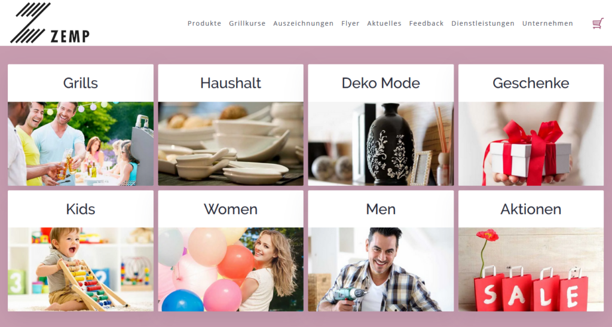Select the red ribbon gift box image

(531, 143)
